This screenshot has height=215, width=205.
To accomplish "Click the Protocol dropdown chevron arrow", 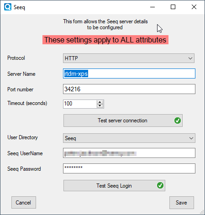I will point(190,58).
